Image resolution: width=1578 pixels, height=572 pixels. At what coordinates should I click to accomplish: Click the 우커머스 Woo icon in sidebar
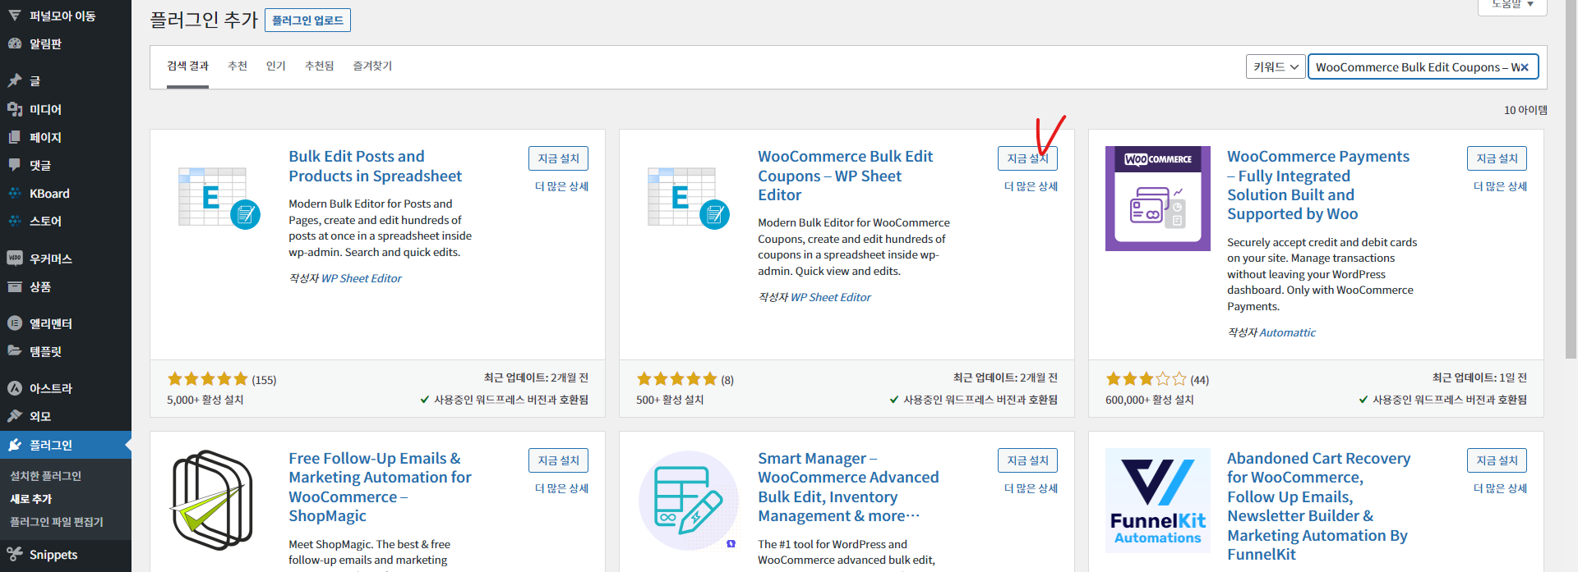15,259
